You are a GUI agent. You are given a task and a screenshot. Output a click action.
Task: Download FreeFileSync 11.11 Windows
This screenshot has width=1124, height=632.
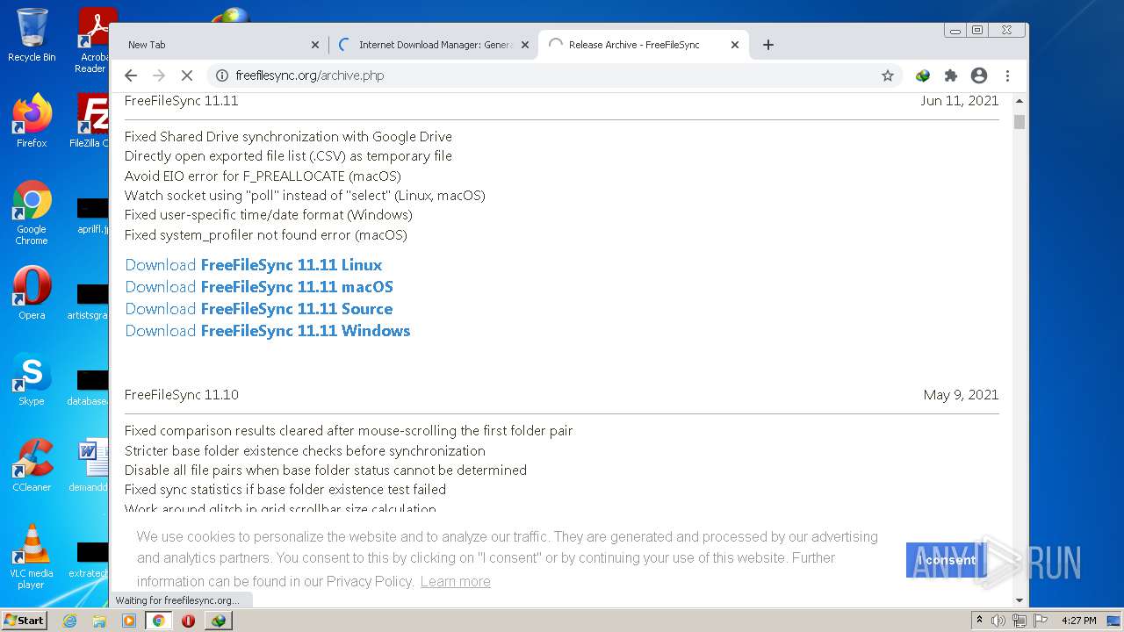pos(268,331)
